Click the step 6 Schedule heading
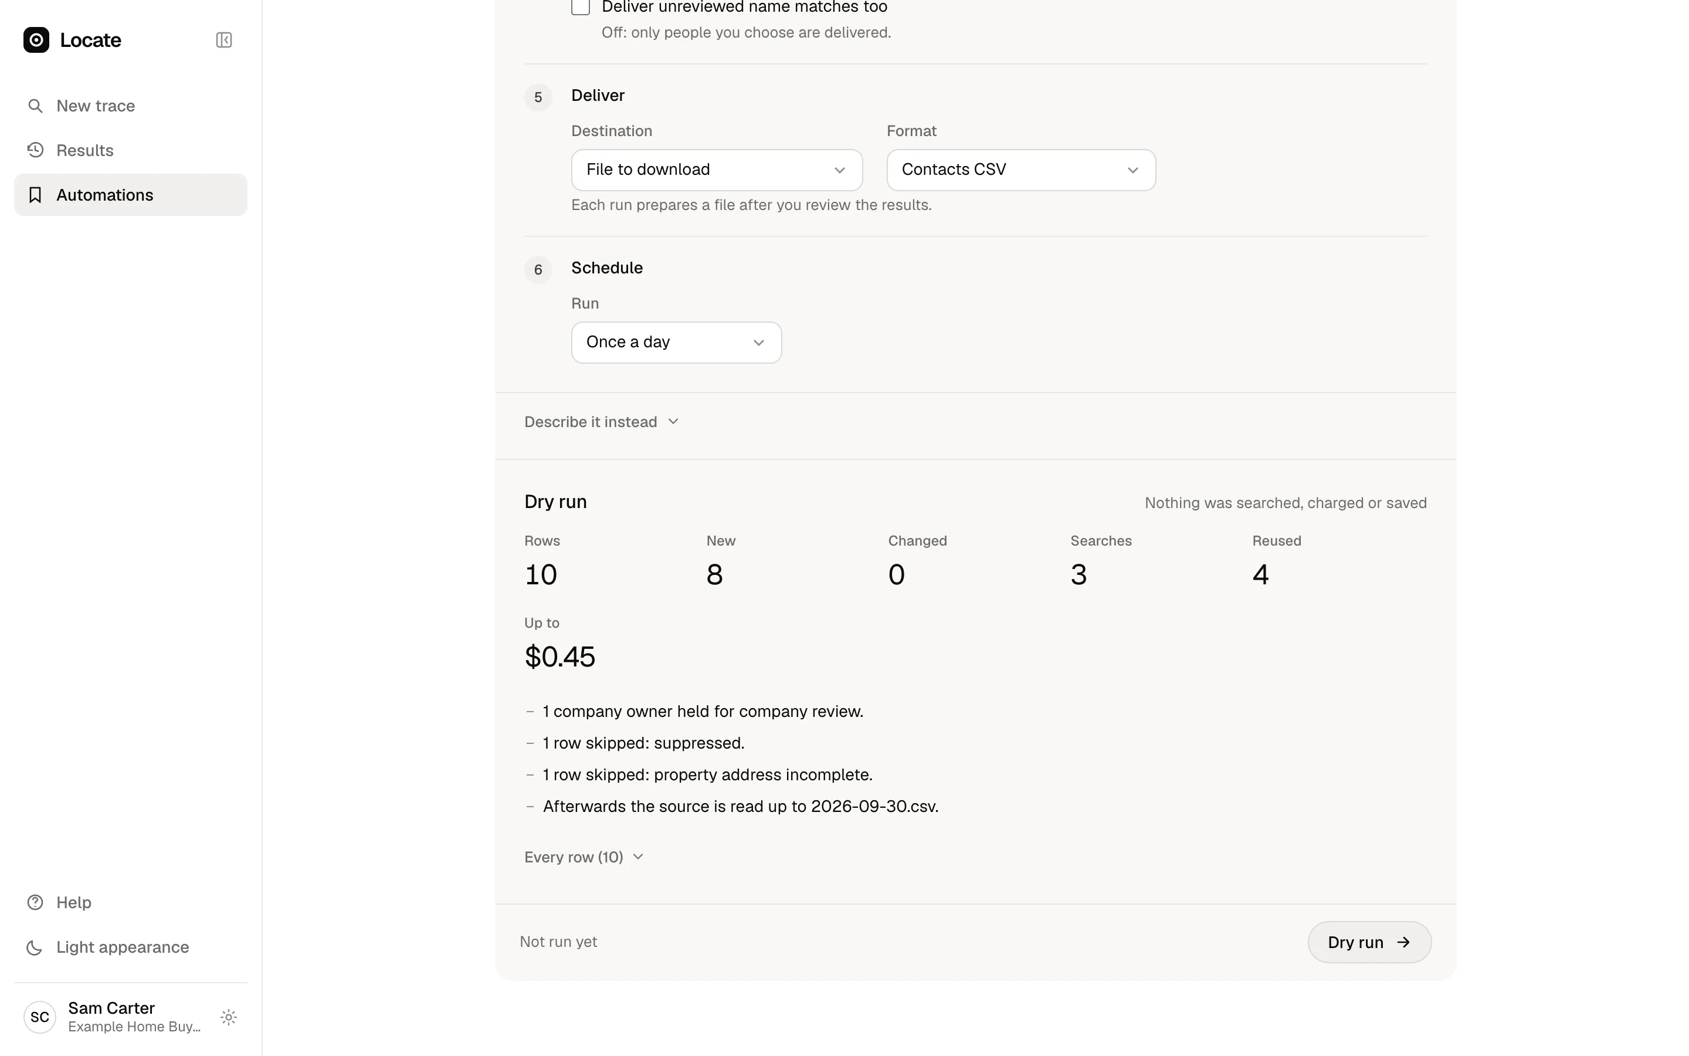The width and height of the screenshot is (1689, 1056). [607, 268]
